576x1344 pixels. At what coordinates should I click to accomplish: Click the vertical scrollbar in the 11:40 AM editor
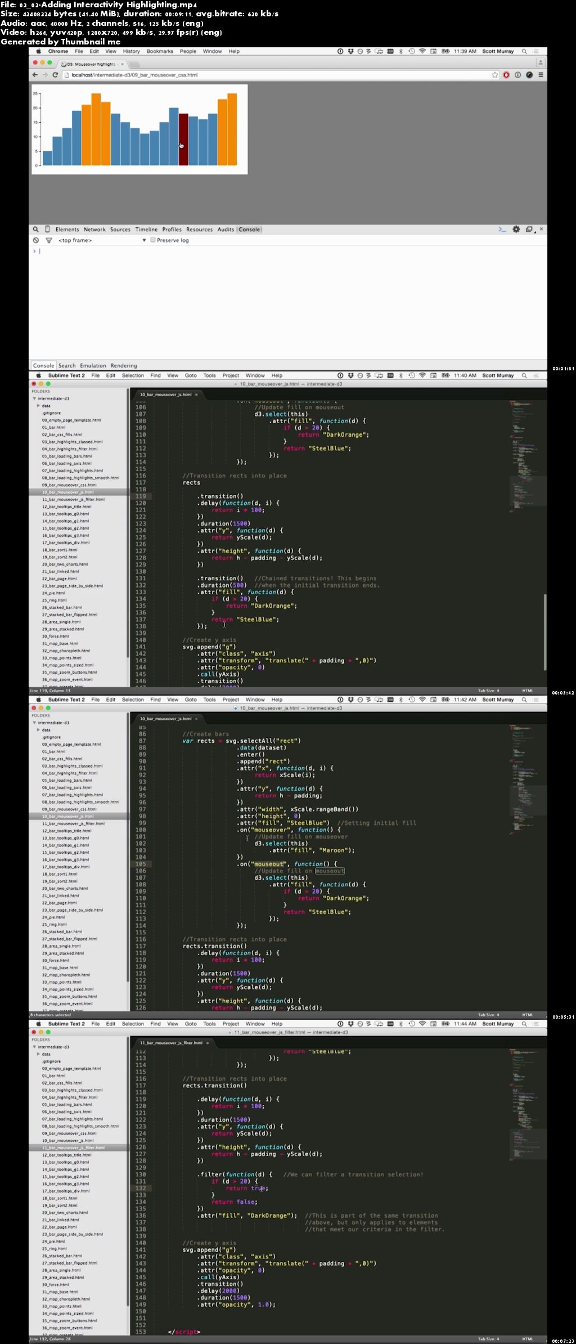[x=544, y=631]
